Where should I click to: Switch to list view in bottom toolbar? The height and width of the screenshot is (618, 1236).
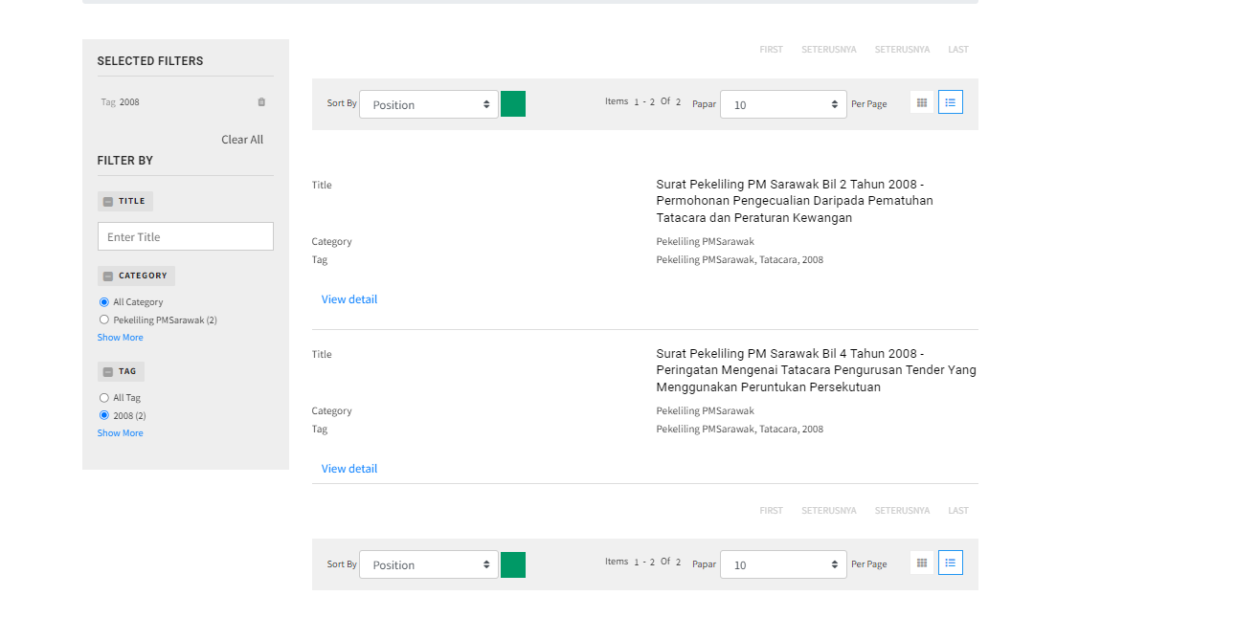click(951, 563)
